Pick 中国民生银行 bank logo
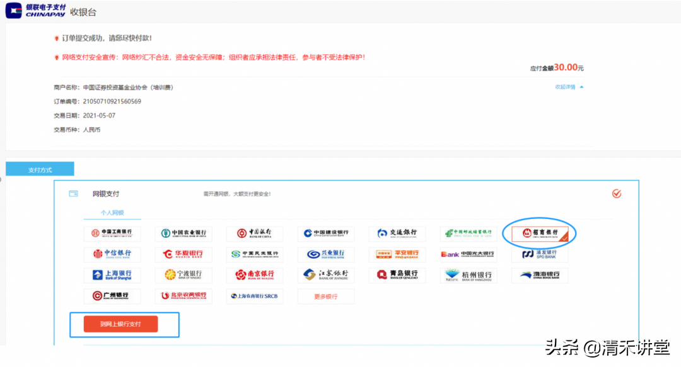This screenshot has width=681, height=367. [255, 254]
